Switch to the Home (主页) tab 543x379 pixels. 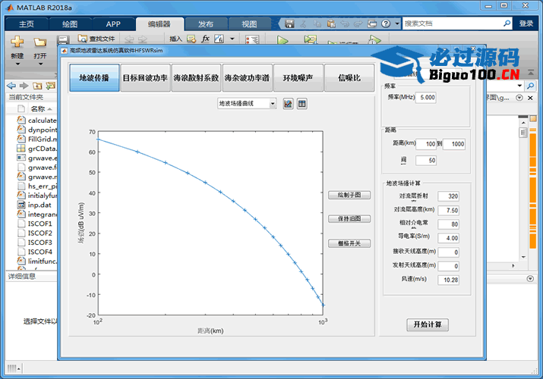(x=27, y=24)
